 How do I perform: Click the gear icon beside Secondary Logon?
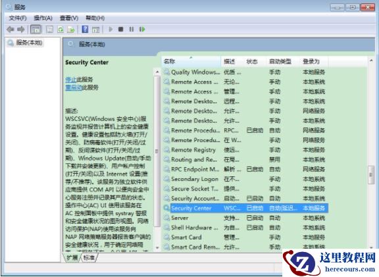pos(166,179)
